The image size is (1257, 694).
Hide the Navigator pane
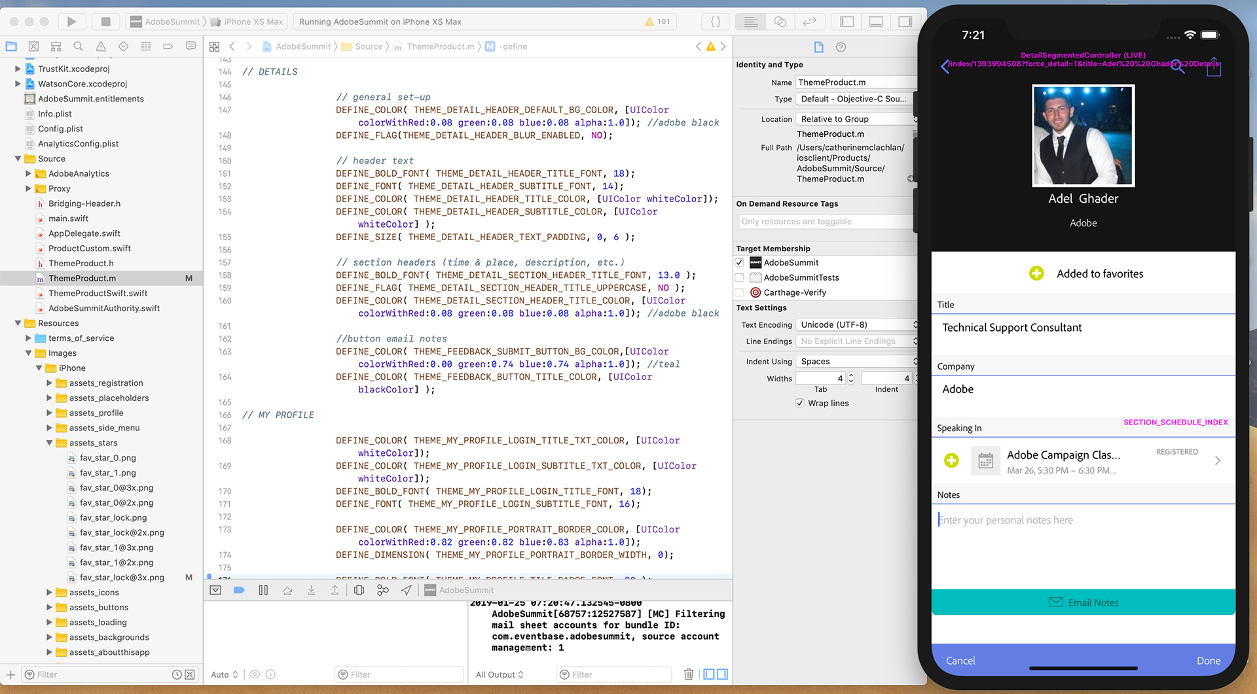tap(847, 22)
